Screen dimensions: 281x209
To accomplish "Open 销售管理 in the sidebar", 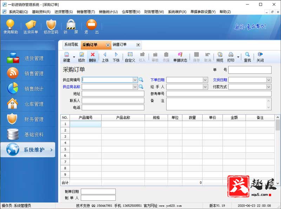I will click(x=28, y=73).
